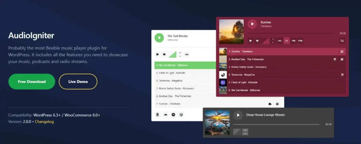361x144 pixels.
Task: Cart icon on maroon Tomorrow row
Action: tap(342, 75)
